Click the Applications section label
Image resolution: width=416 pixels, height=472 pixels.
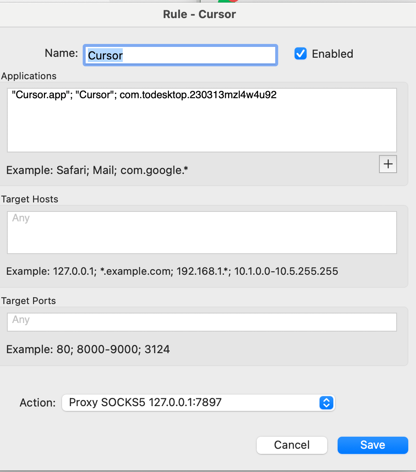click(28, 76)
